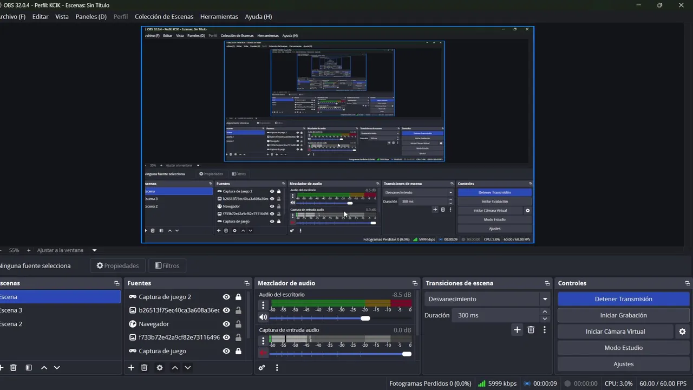Hide the Navegador source
The width and height of the screenshot is (693, 390).
[x=226, y=324]
